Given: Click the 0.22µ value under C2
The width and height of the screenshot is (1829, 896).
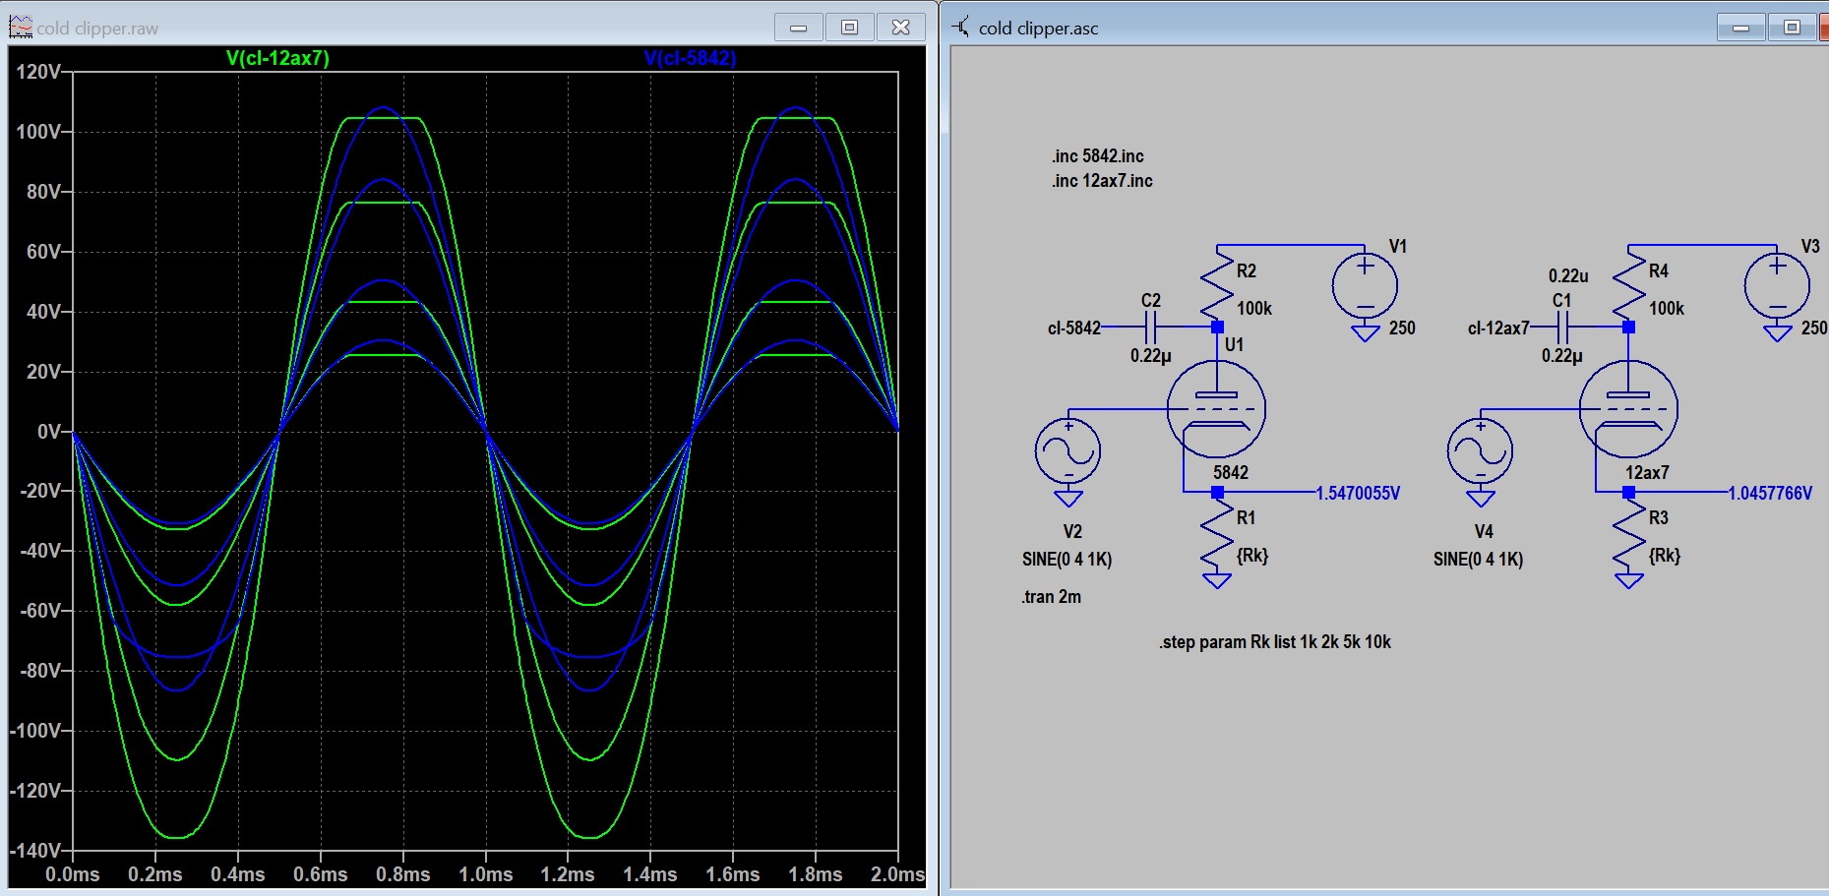Looking at the screenshot, I should point(1150,355).
